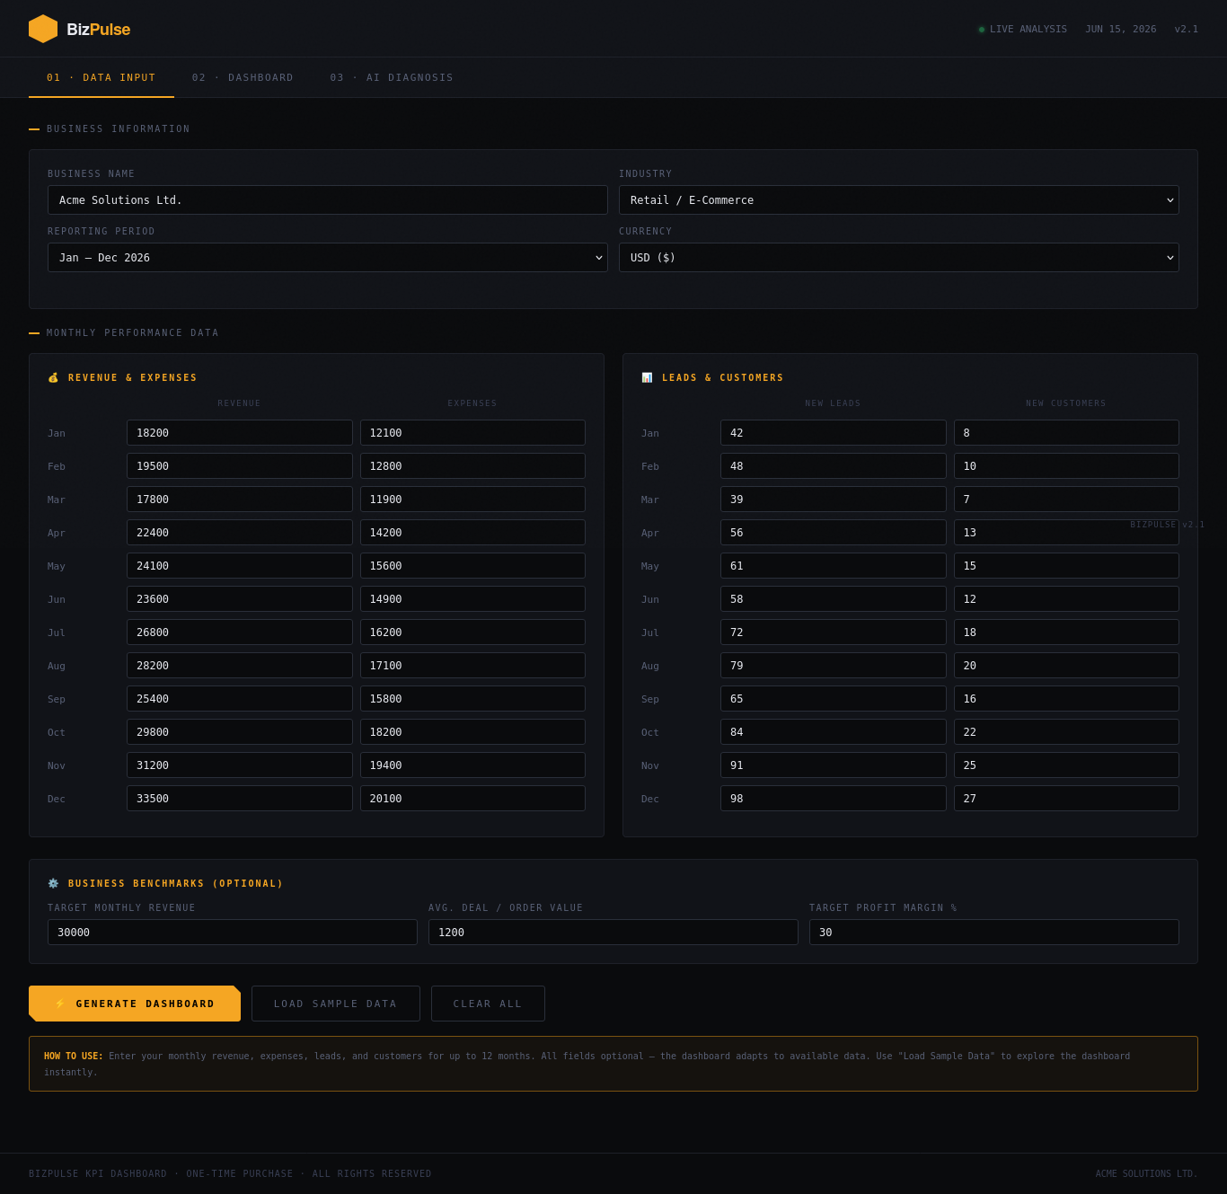Click the Nov expenses field 19400
Screen dimensions: 1227x1194
click(472, 765)
